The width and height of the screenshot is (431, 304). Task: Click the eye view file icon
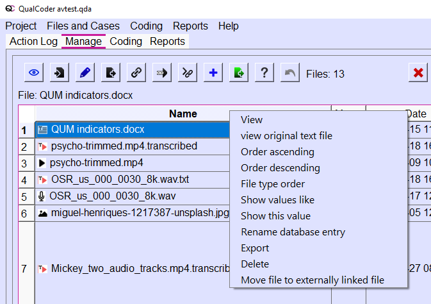(35, 72)
